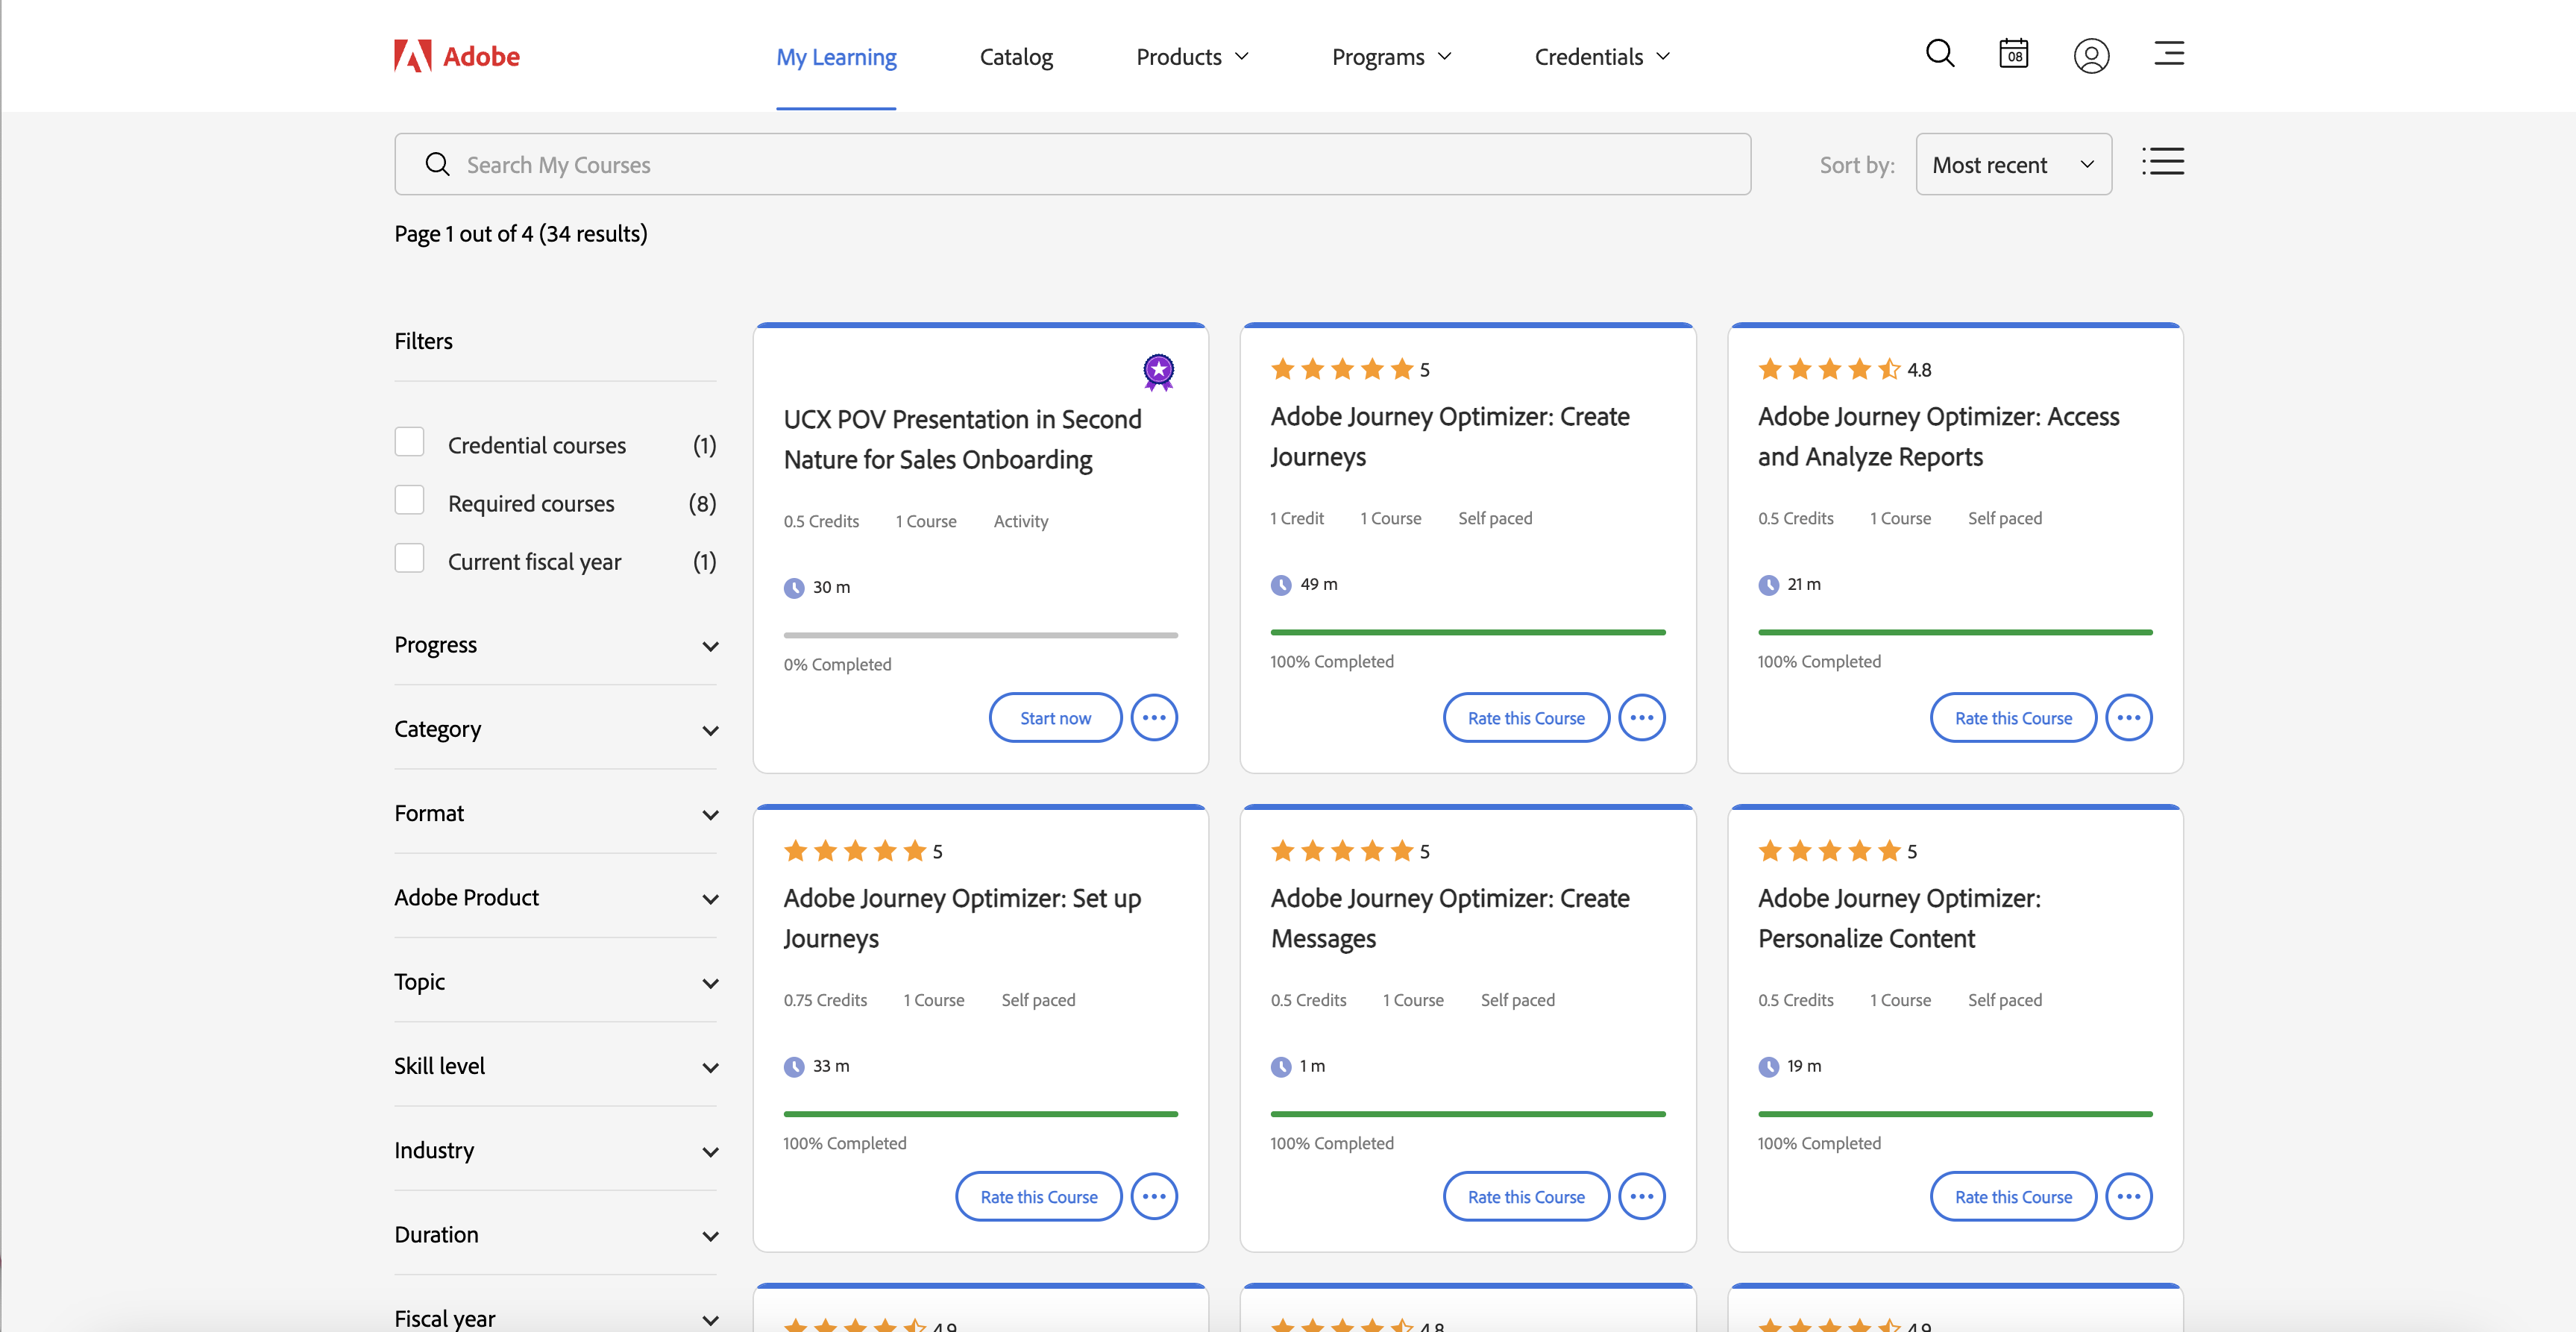Open more options on UCX POV Presentation card
The height and width of the screenshot is (1332, 2576).
coord(1154,718)
